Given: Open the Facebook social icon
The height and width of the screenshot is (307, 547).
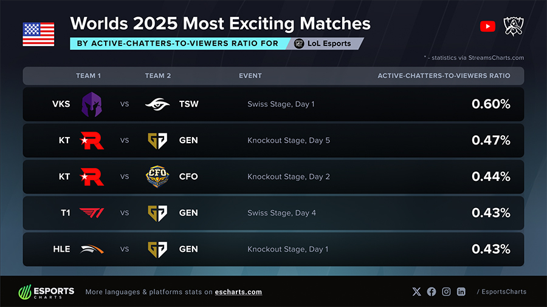Looking at the screenshot, I should pos(432,292).
